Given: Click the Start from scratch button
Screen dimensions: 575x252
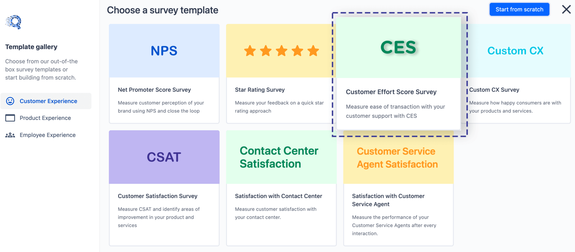Looking at the screenshot, I should click(x=519, y=9).
